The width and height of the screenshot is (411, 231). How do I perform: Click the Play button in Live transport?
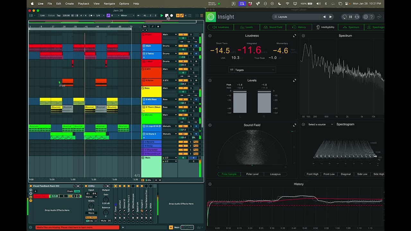pos(162,15)
